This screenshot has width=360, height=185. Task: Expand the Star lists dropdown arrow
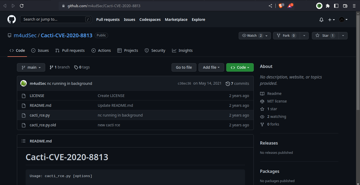343,36
